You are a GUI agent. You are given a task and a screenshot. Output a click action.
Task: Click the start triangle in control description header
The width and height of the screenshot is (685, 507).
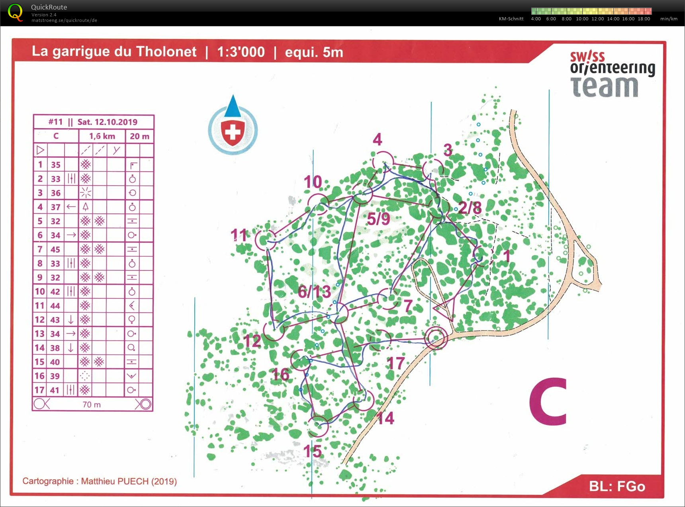[x=40, y=150]
